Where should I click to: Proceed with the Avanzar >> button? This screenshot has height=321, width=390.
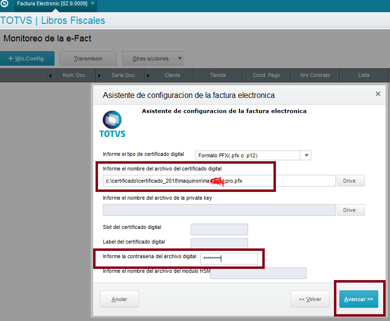pyautogui.click(x=359, y=299)
